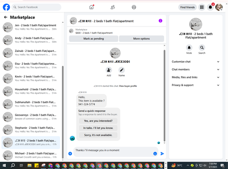228x169 pixels.
Task: Go back with the Marketplace arrow
Action: tap(5, 17)
